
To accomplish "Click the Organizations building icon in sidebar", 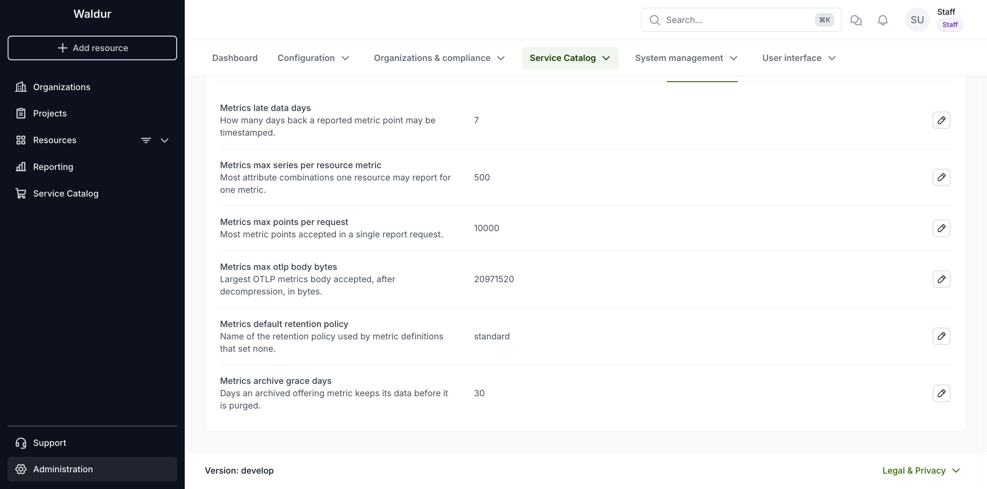I will click(21, 87).
